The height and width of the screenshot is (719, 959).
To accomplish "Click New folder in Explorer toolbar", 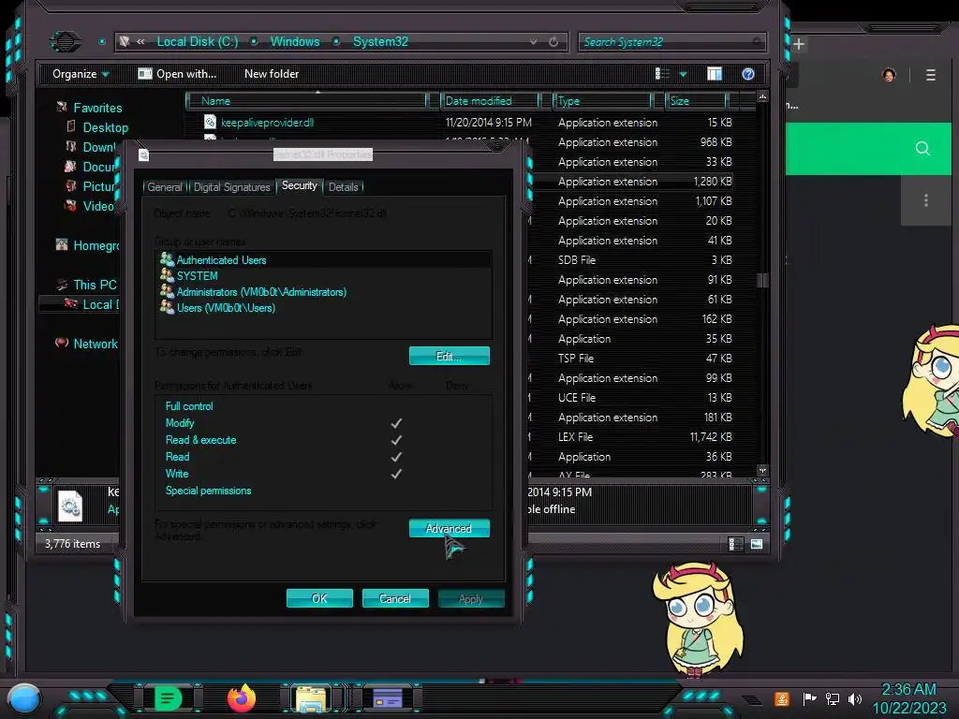I will click(272, 74).
